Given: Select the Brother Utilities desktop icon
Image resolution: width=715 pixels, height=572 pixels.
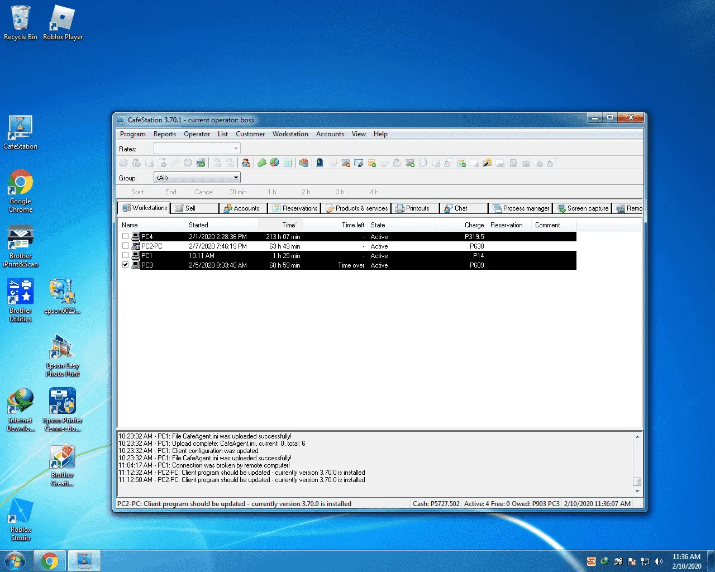Looking at the screenshot, I should (x=21, y=301).
